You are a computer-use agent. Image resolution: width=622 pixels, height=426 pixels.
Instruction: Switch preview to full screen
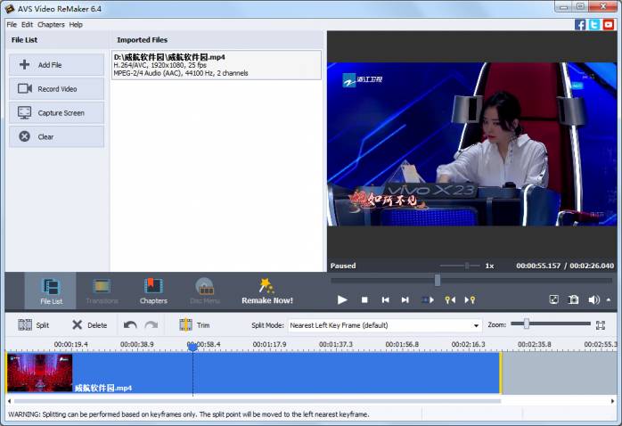pyautogui.click(x=553, y=300)
